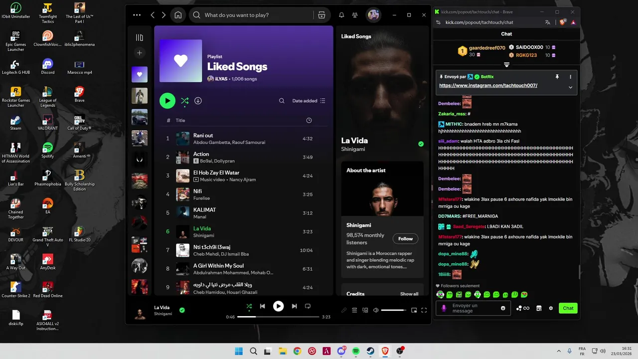Open Brave Shields lion icon
The width and height of the screenshot is (638, 359).
[563, 22]
